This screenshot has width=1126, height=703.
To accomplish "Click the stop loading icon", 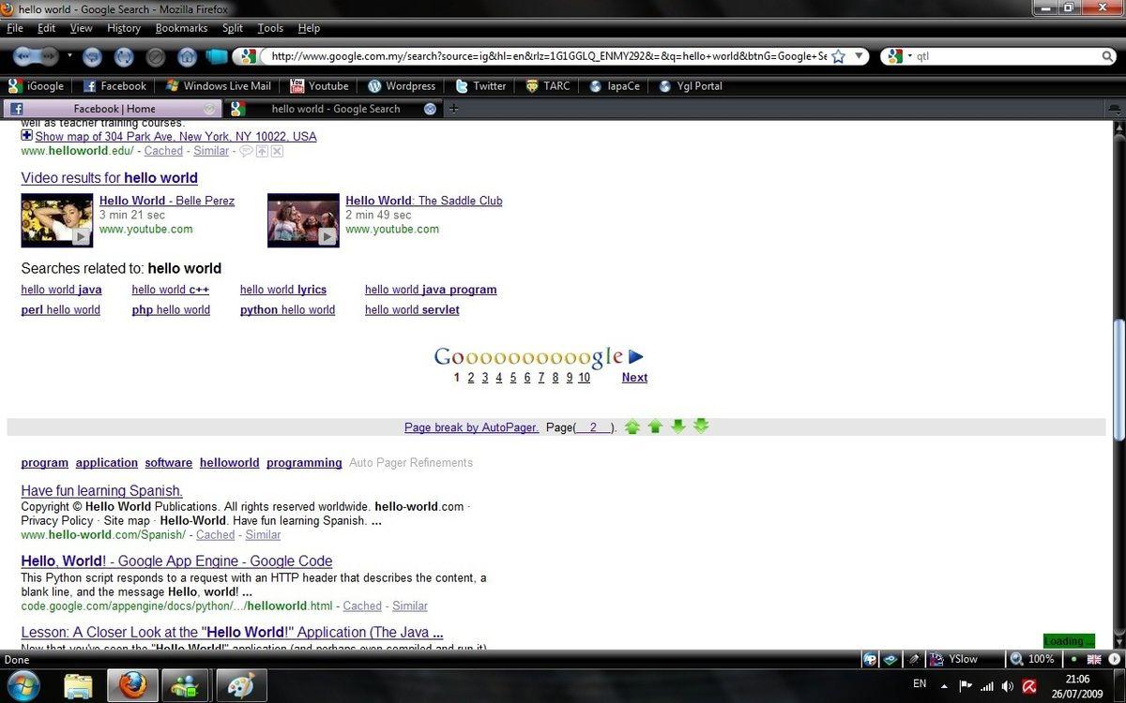I will [x=156, y=56].
